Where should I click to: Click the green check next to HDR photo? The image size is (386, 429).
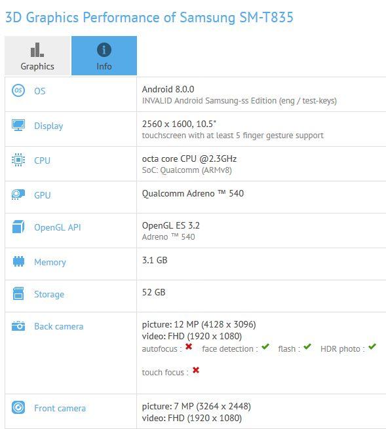coord(372,346)
